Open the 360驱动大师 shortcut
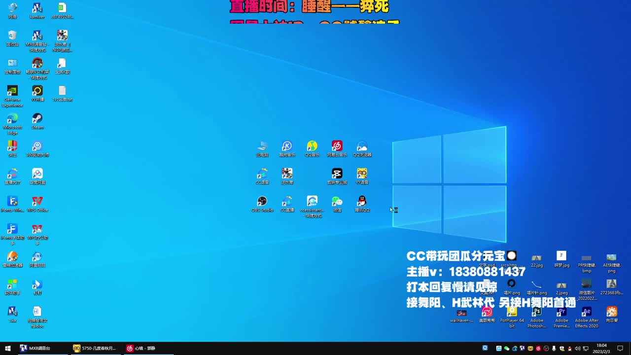Image resolution: width=631 pixels, height=355 pixels. click(x=37, y=149)
